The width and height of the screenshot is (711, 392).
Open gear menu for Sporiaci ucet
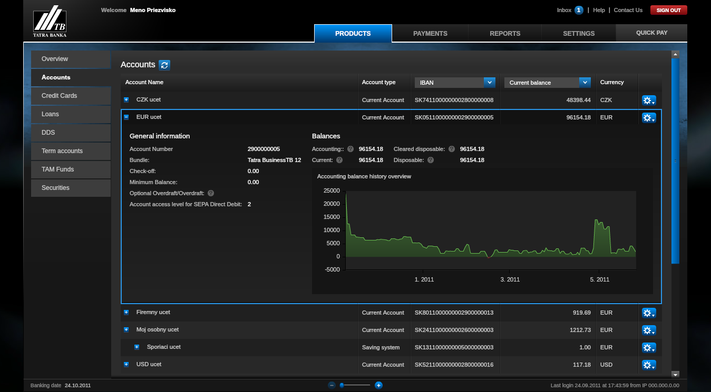coord(649,347)
